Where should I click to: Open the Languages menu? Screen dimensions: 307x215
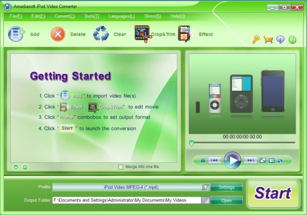coord(122,16)
